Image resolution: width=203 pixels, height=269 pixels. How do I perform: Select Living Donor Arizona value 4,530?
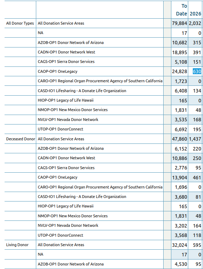tap(181, 264)
